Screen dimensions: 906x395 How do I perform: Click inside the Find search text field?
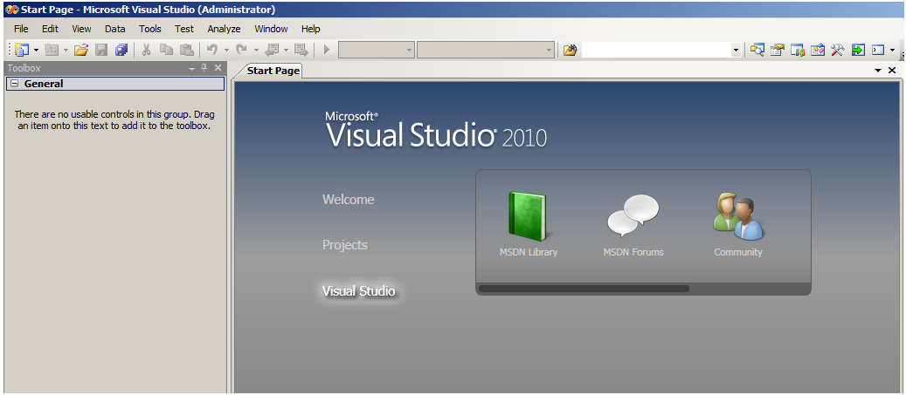[x=656, y=51]
